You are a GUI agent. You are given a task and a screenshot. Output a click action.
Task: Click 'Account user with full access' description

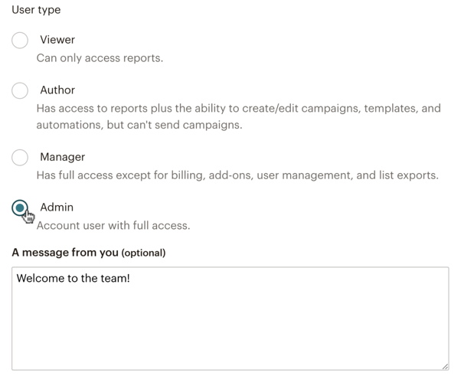[113, 226]
